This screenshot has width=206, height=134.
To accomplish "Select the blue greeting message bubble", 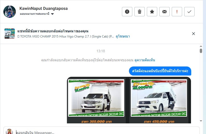I will pos(160,71).
